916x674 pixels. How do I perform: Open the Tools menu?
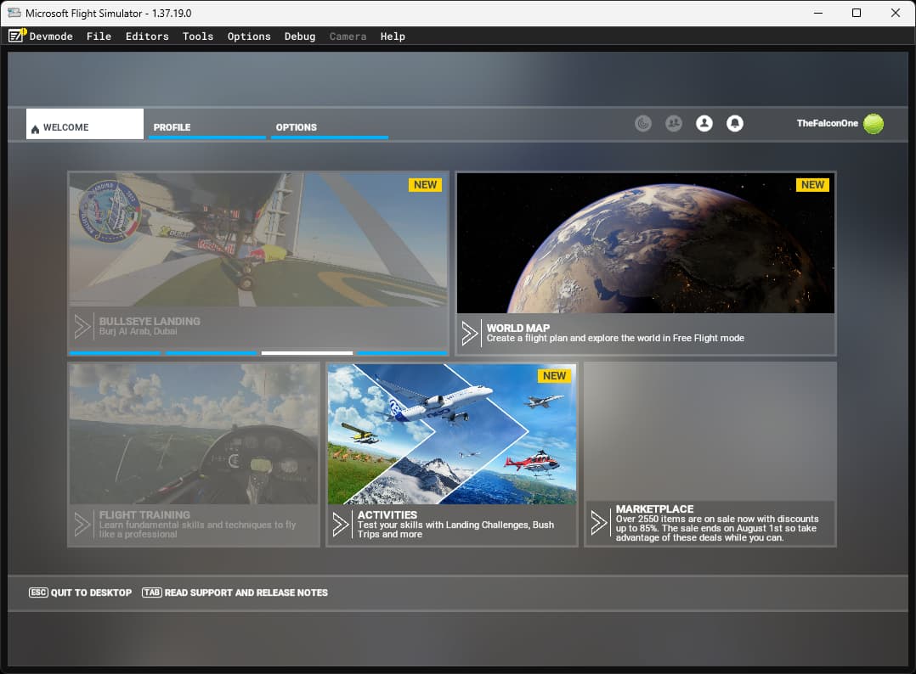pos(198,37)
